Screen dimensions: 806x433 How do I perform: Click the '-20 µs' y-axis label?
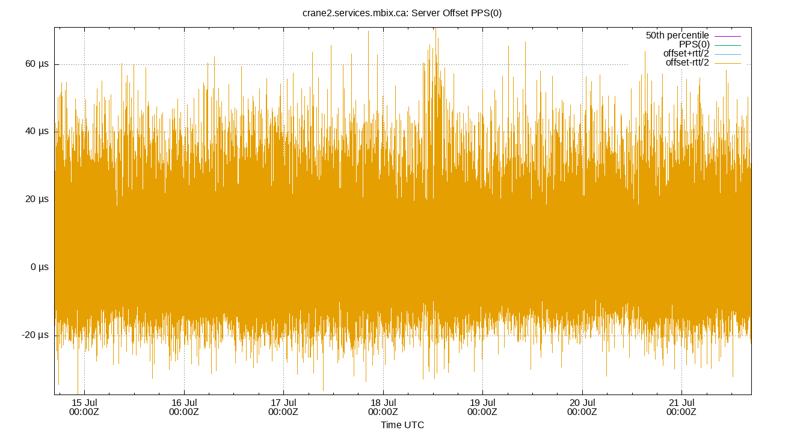(x=35, y=335)
